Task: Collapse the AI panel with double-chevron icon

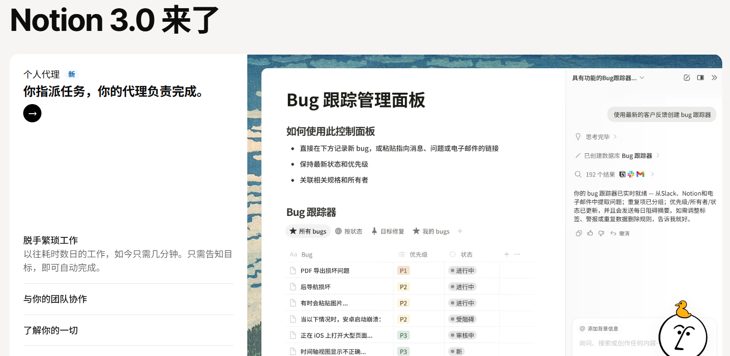Action: pos(714,78)
